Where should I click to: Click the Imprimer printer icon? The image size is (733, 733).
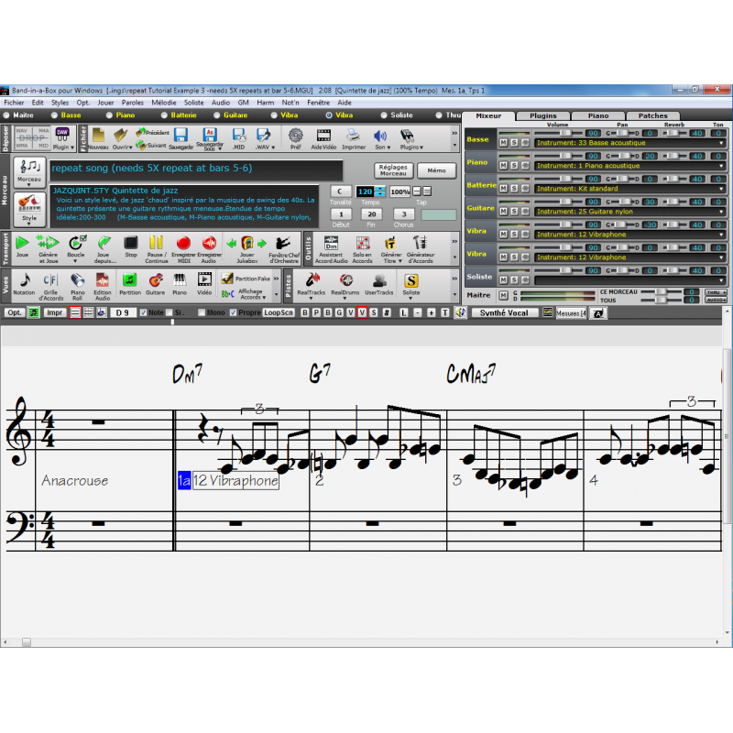[x=354, y=136]
